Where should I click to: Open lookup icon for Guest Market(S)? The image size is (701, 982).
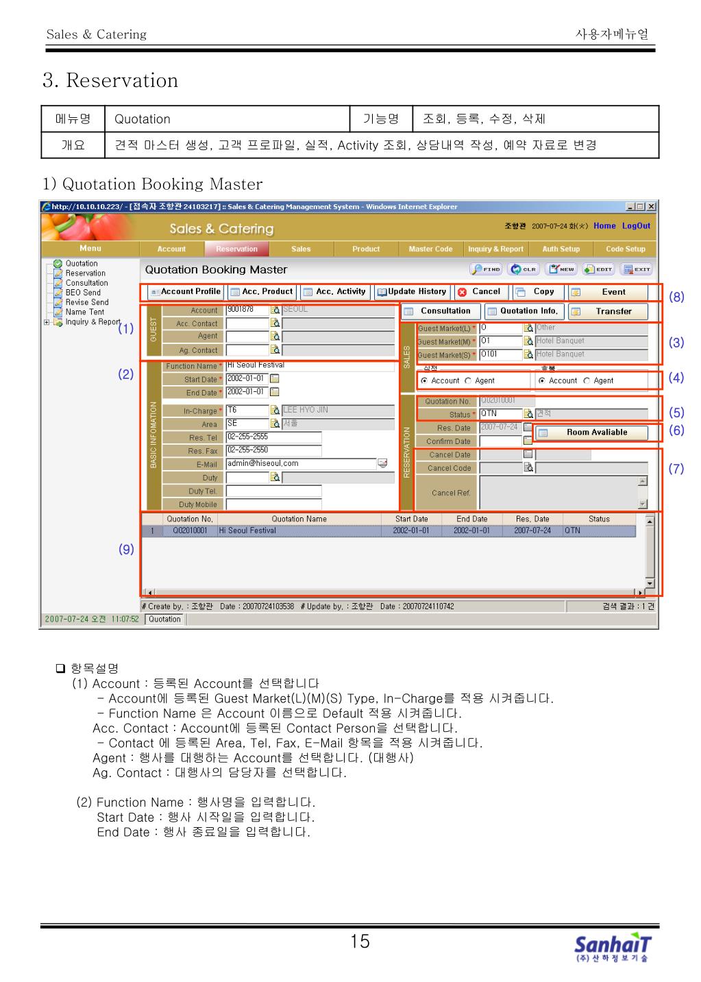[528, 354]
